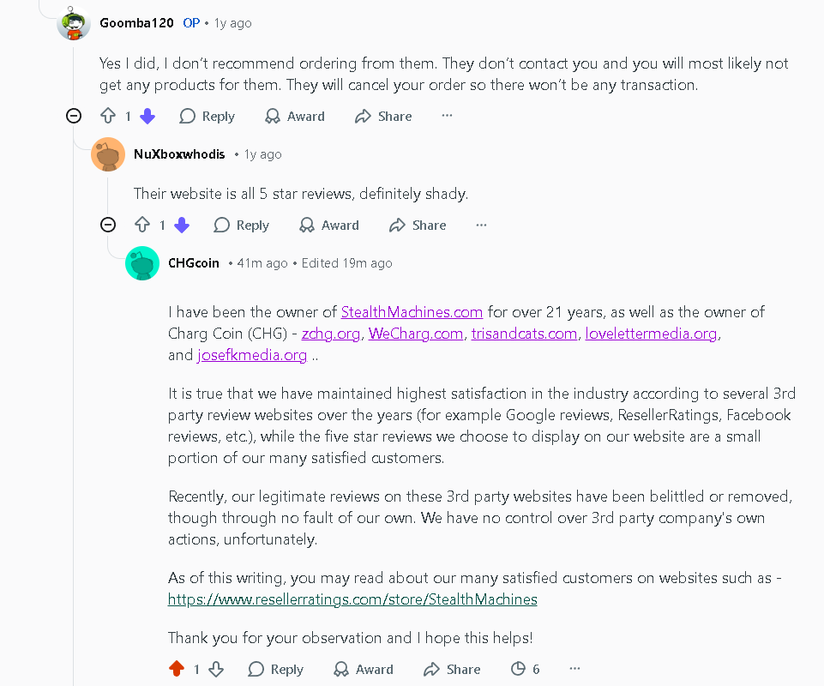824x686 pixels.
Task: Downvote CHGcoin's comment
Action: tap(216, 669)
